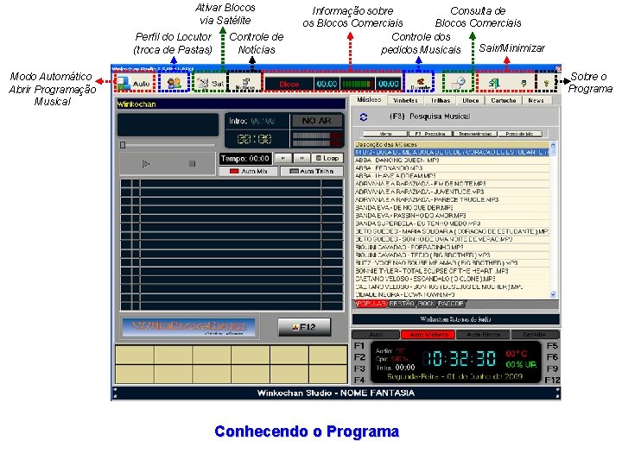Click the playback position slider handle
Image resolution: width=622 pixels, height=466 pixels.
[x=123, y=145]
